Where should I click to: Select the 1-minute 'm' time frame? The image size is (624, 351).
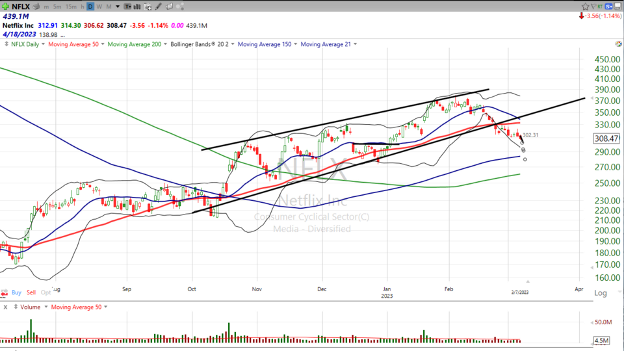point(47,6)
